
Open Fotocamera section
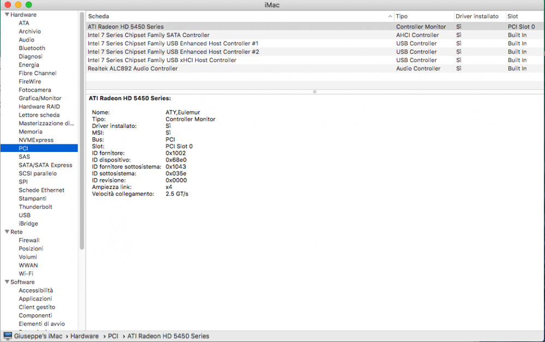[35, 89]
